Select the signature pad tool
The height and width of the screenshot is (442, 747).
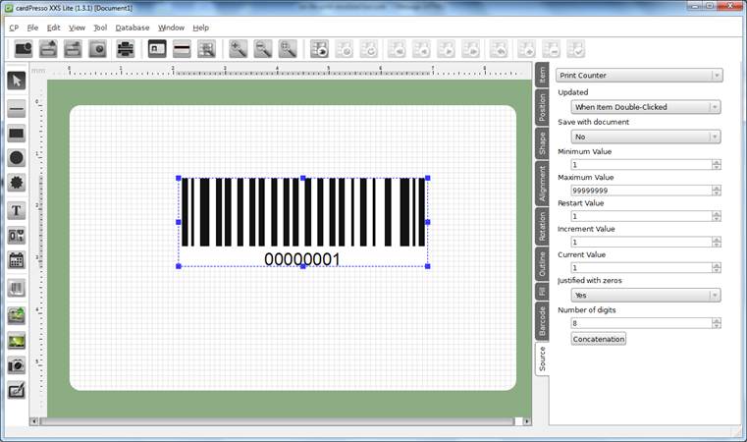coord(17,391)
